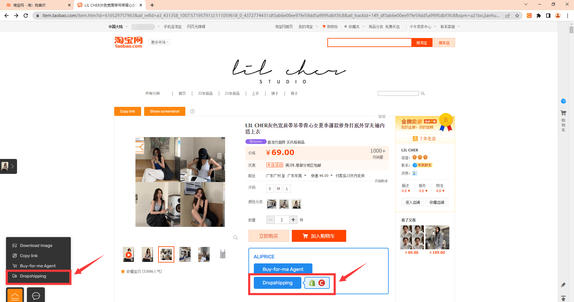Image resolution: width=574 pixels, height=302 pixels.
Task: Open the 快递 ¥6.00 shipping dropdown
Action: tap(322, 176)
